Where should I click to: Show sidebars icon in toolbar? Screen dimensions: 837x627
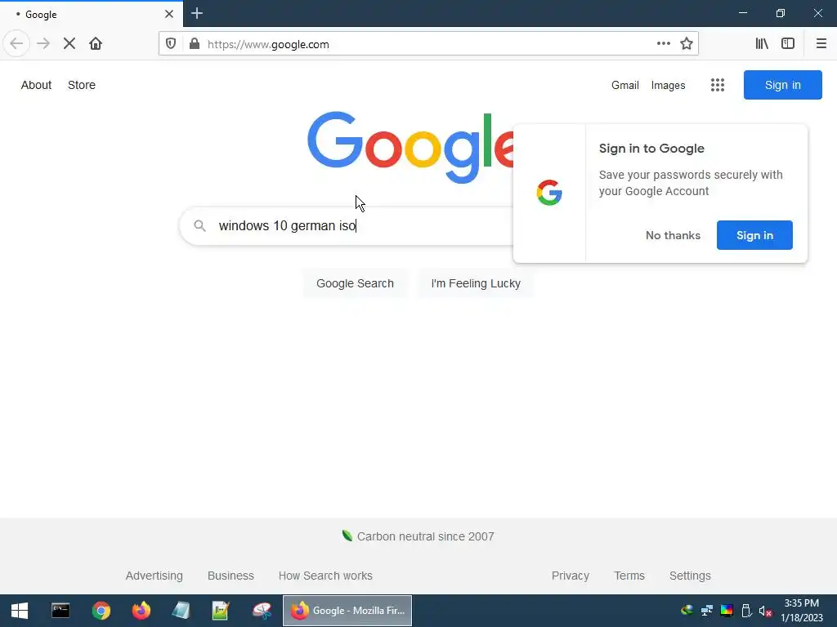[788, 44]
